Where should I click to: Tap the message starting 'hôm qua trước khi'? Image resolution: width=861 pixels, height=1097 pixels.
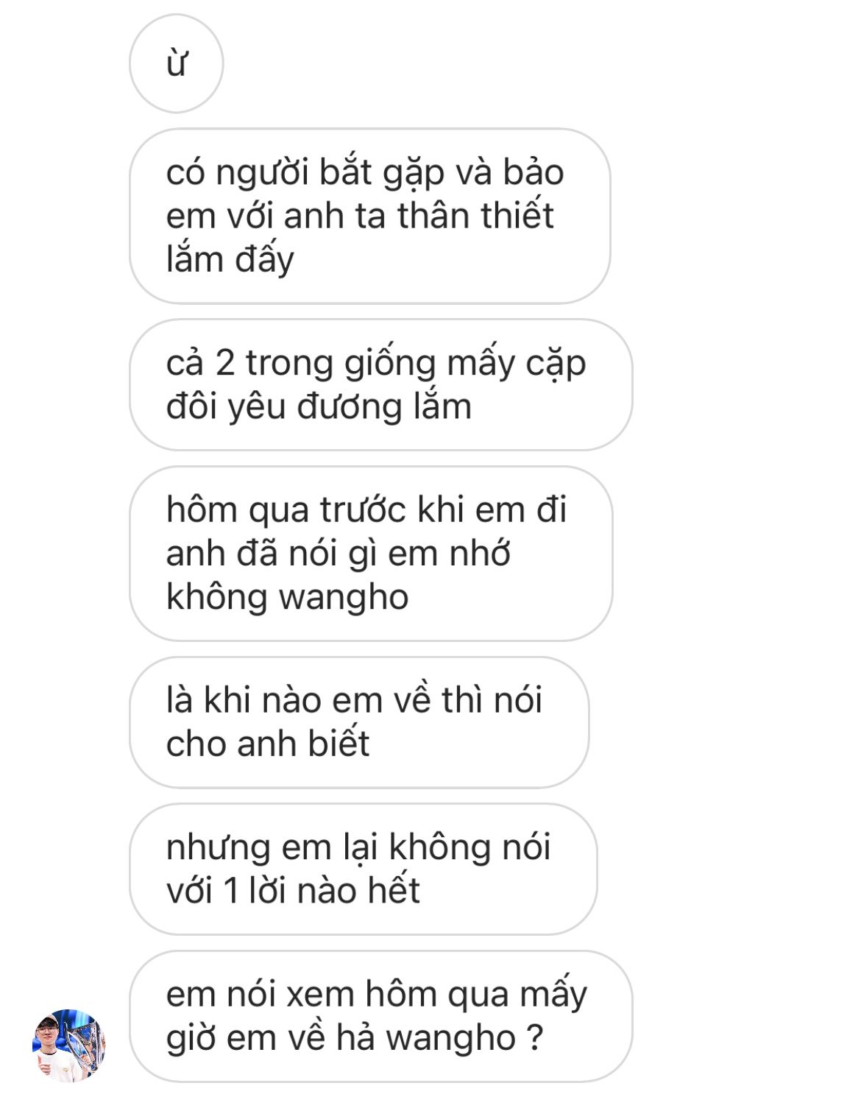click(371, 554)
